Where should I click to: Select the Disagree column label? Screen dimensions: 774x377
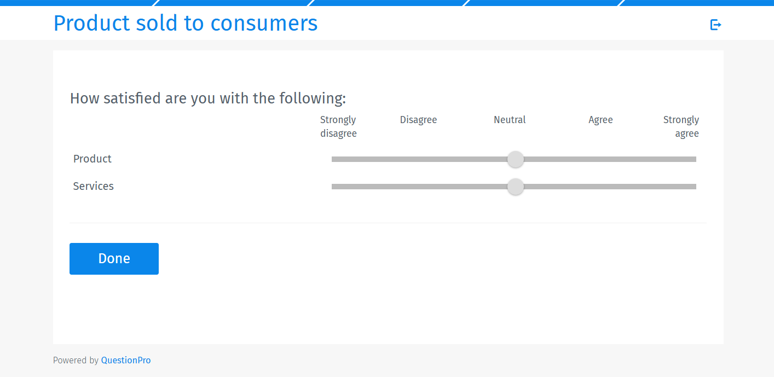[418, 119]
